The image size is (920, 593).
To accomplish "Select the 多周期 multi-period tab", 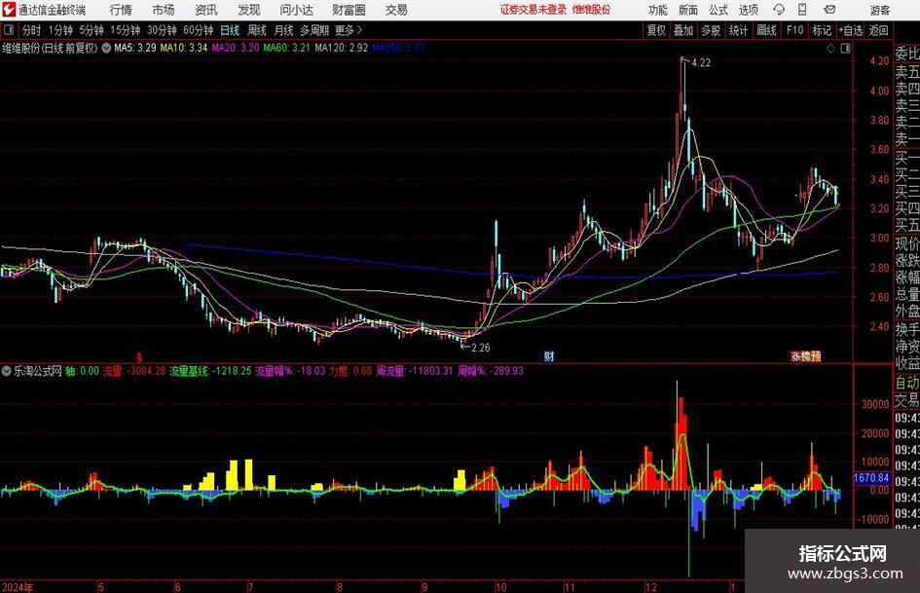I will (314, 30).
